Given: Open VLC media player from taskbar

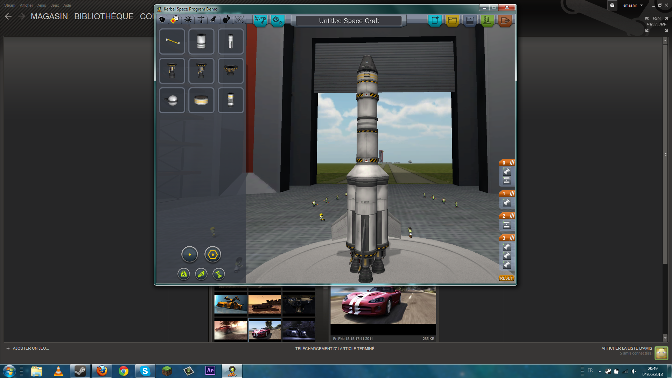Looking at the screenshot, I should 58,371.
